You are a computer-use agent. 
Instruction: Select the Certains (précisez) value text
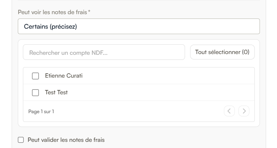pyautogui.click(x=51, y=26)
